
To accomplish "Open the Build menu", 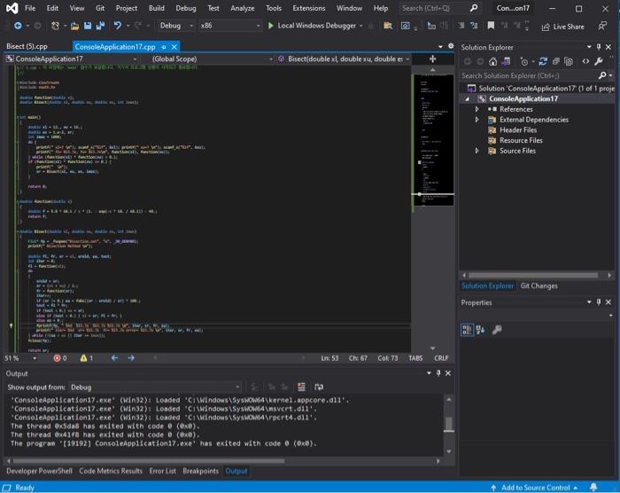I will [156, 8].
